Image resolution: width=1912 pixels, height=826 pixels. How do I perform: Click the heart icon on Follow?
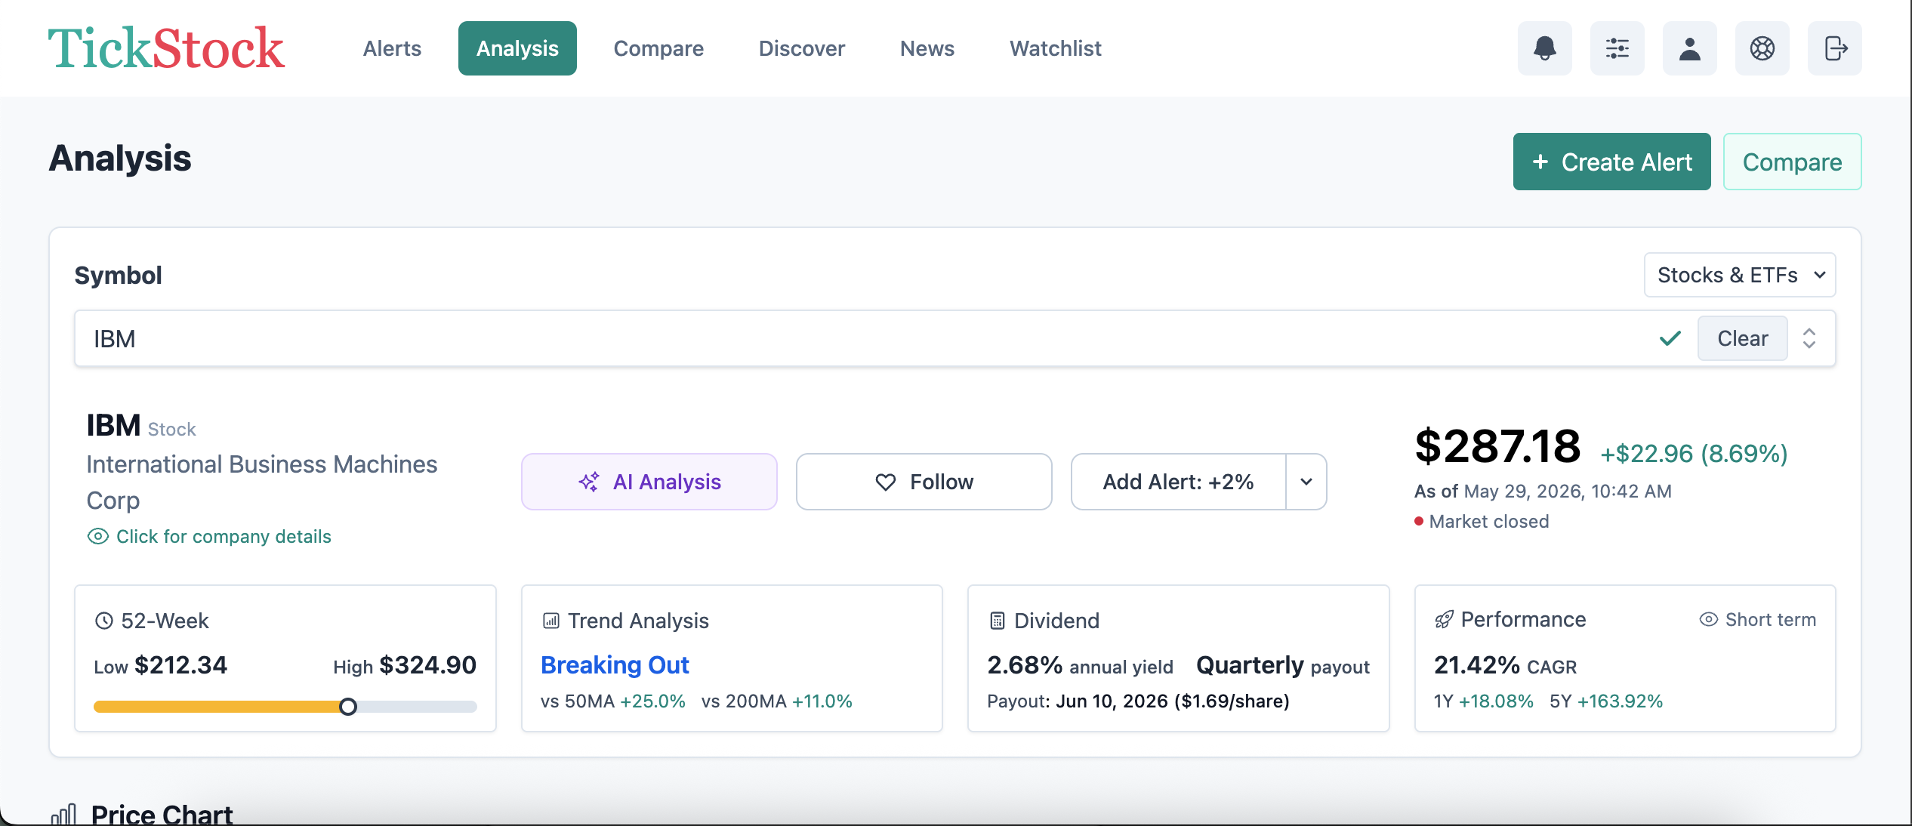click(x=885, y=482)
